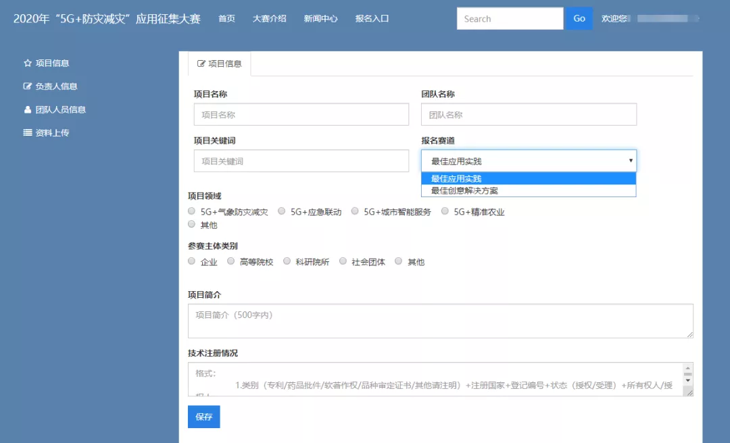This screenshot has width=730, height=443.
Task: Select 社会团体 radio button
Action: 343,261
